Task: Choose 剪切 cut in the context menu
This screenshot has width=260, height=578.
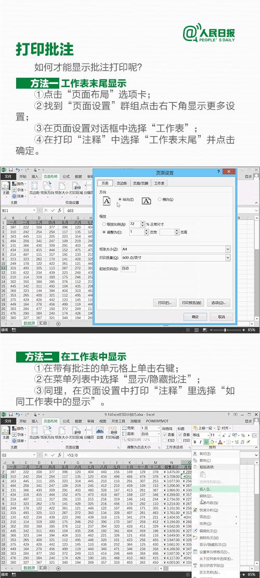Action: click(216, 454)
